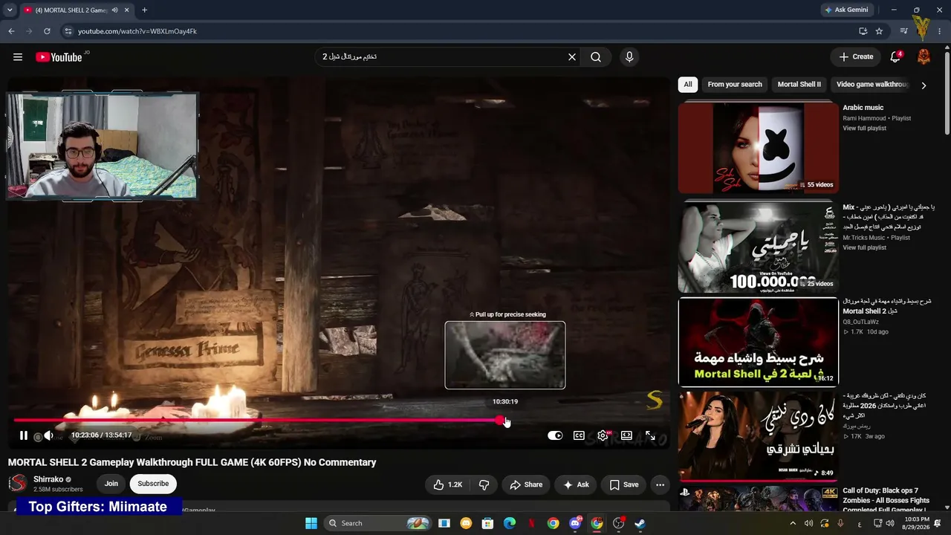Open the Arabic music playlist thumbnail
The height and width of the screenshot is (535, 951).
pyautogui.click(x=758, y=147)
